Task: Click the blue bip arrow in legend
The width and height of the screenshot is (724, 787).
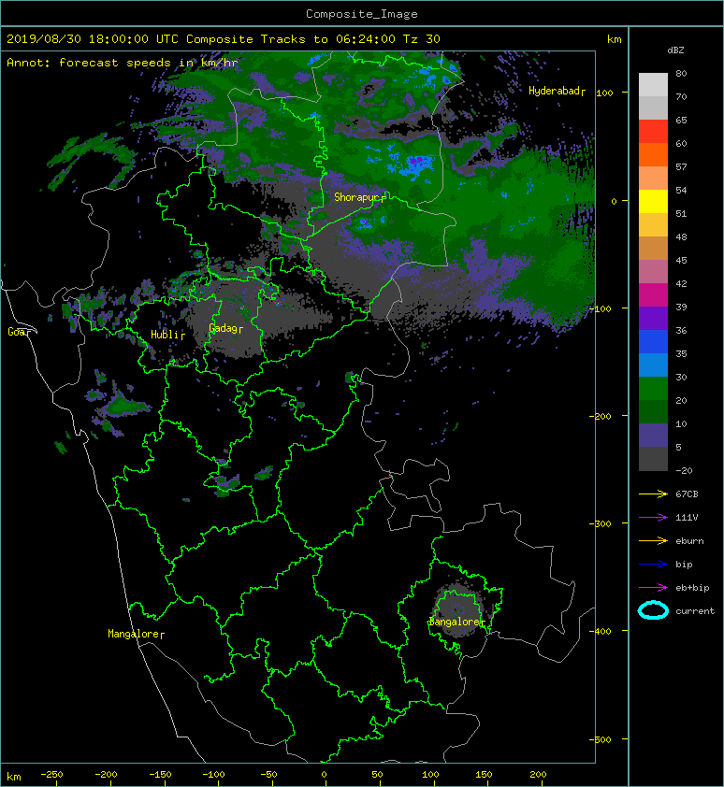Action: (653, 565)
